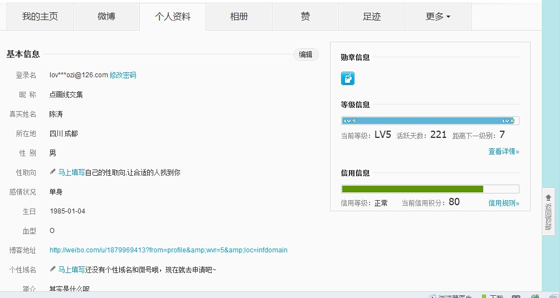Click the 返回顶部 back-to-top button
The image size is (559, 298).
(548, 211)
